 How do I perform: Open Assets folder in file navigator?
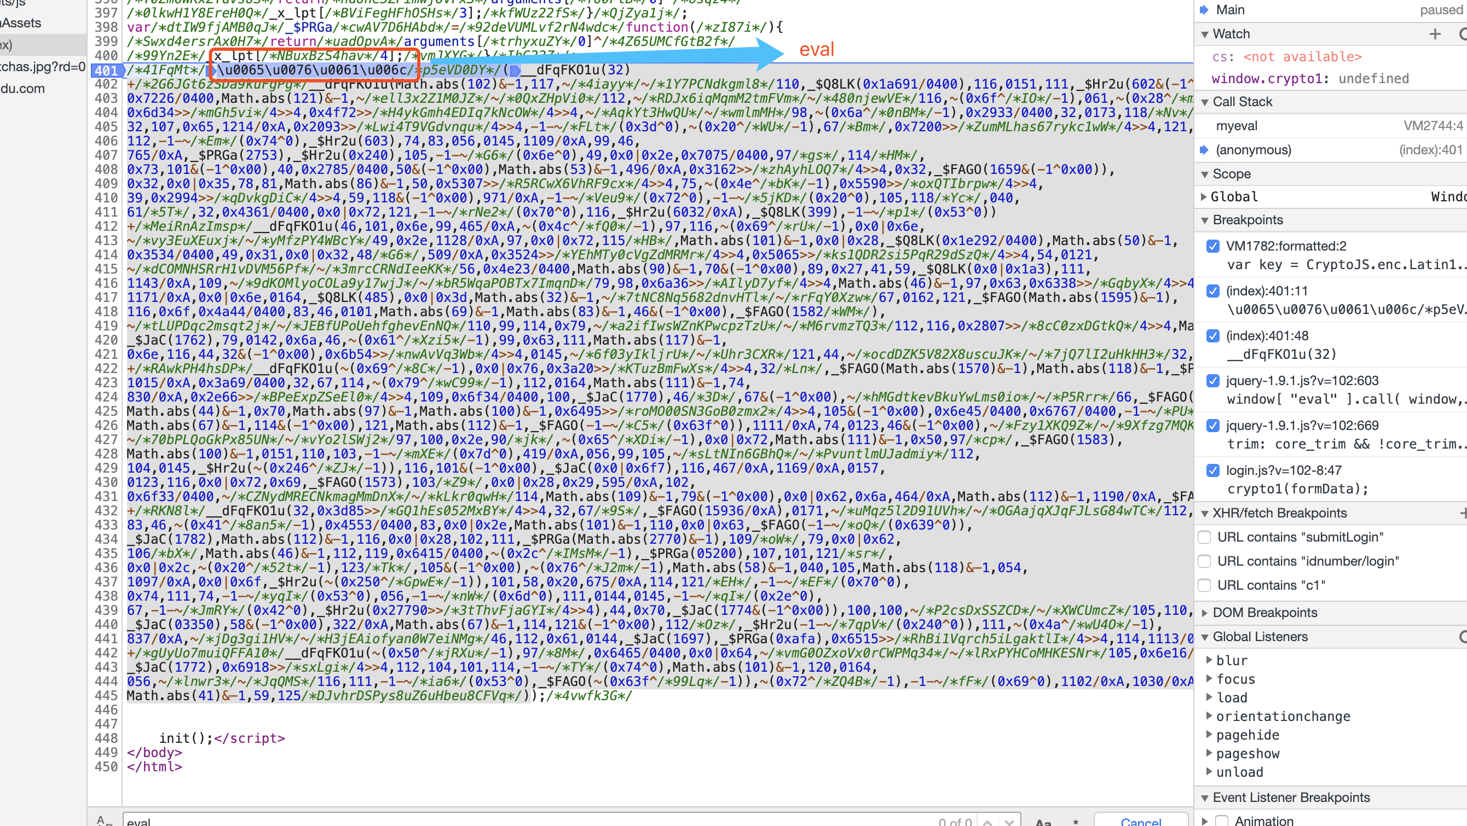click(20, 24)
